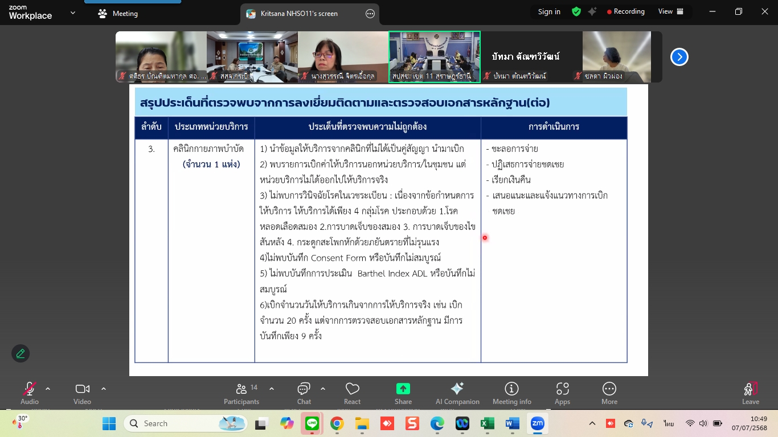Select the Kritsana NHSO11's screen tab
This screenshot has width=778, height=437.
click(x=300, y=14)
